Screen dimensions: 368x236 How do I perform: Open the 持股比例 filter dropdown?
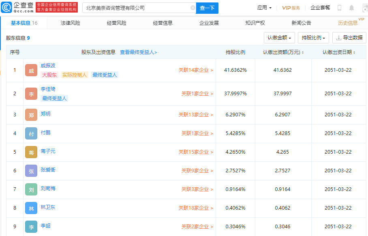click(x=314, y=38)
